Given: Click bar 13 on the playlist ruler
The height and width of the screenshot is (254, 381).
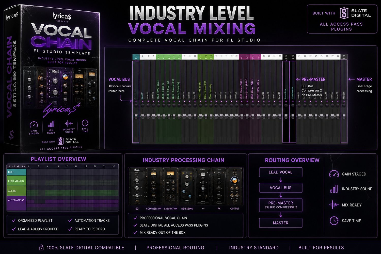Looking at the screenshot, I should (58, 166).
